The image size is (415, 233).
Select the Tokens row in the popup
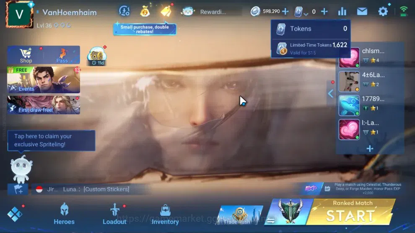tap(311, 29)
